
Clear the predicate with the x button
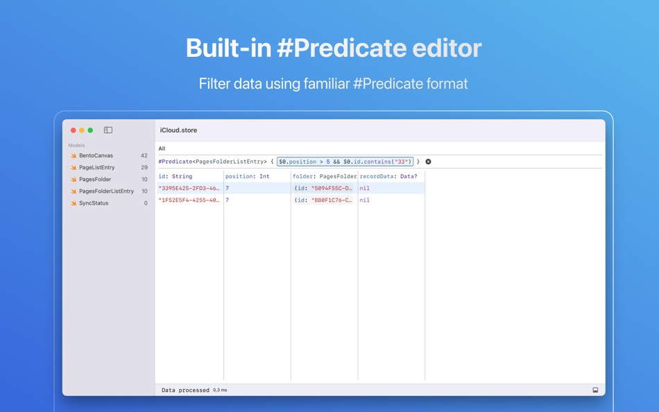[428, 162]
